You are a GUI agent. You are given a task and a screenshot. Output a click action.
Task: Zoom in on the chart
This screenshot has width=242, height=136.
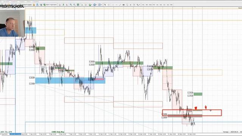tap(71, 5)
